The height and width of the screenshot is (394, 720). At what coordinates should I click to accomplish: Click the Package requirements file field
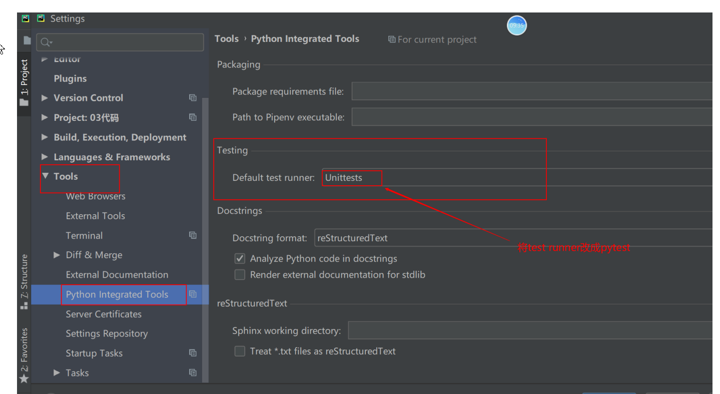[x=530, y=91]
